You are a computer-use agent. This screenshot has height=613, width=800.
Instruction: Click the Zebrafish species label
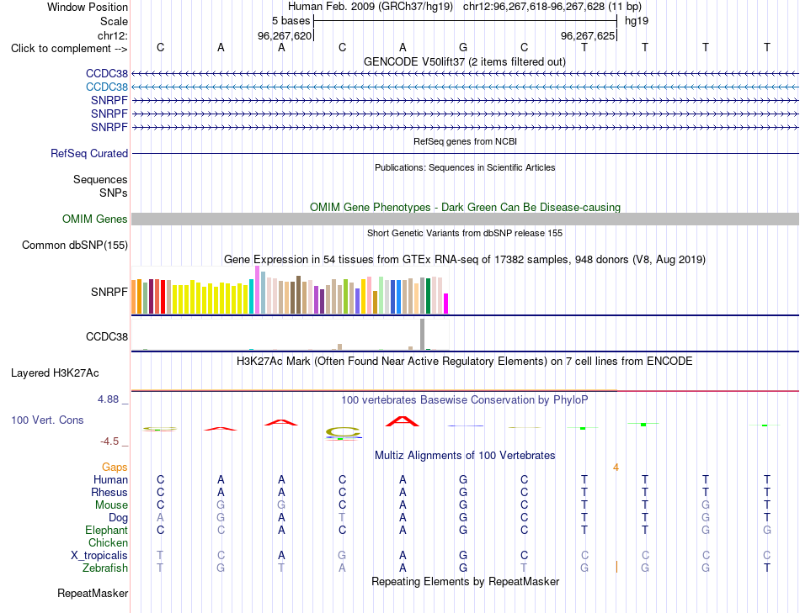click(105, 568)
